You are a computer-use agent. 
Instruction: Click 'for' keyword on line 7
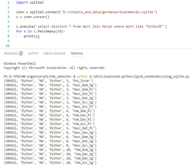(x=19, y=31)
